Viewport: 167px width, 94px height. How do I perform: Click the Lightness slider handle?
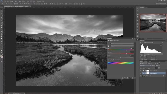coord(121,57)
